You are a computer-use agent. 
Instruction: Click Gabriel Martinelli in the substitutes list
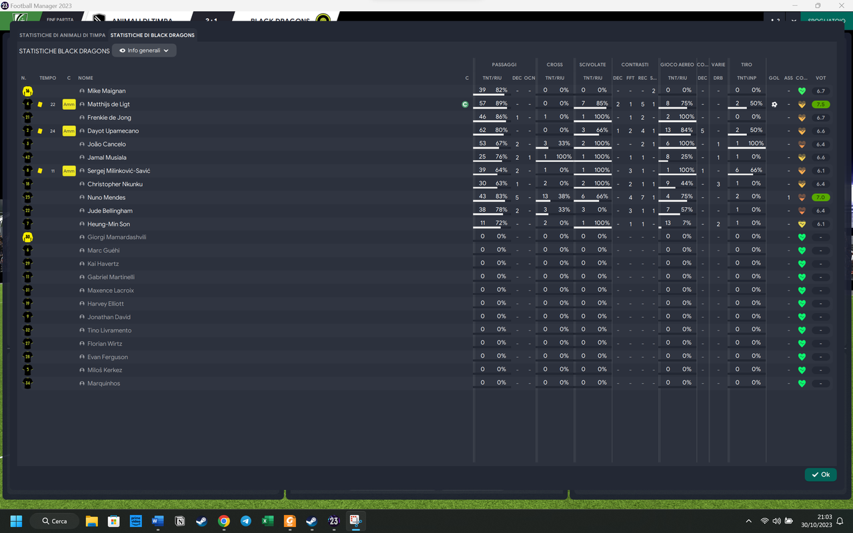point(111,277)
